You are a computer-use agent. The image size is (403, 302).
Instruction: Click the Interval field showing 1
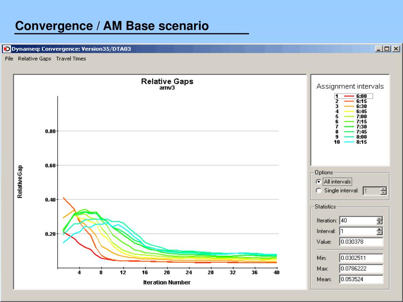tap(358, 231)
